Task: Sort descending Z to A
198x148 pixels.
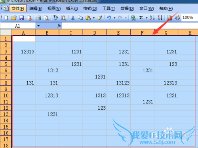Action: (160, 18)
